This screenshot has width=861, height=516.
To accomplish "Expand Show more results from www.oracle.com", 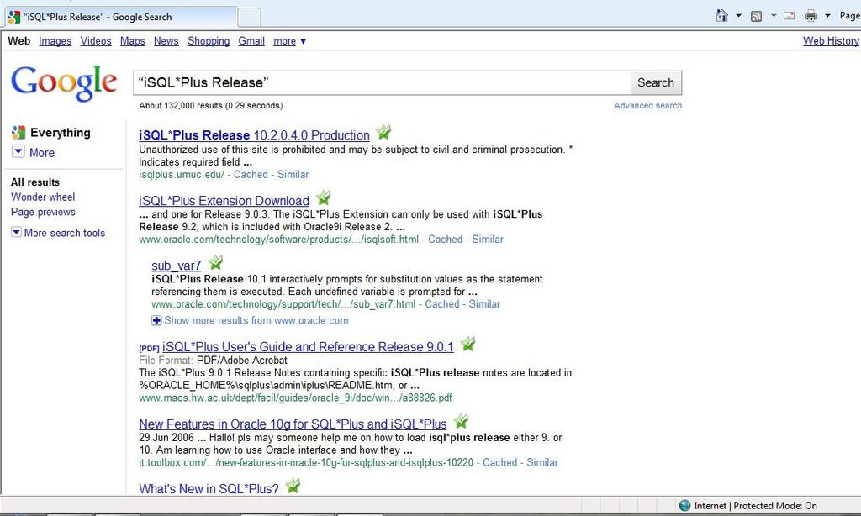I will coord(250,320).
